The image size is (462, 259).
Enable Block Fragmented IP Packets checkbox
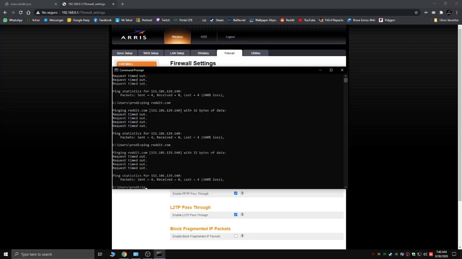236,236
